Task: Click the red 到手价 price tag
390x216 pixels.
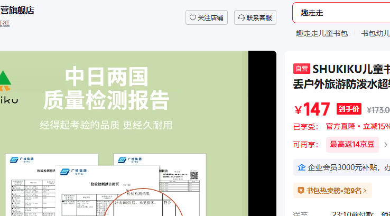Action: 349,109
